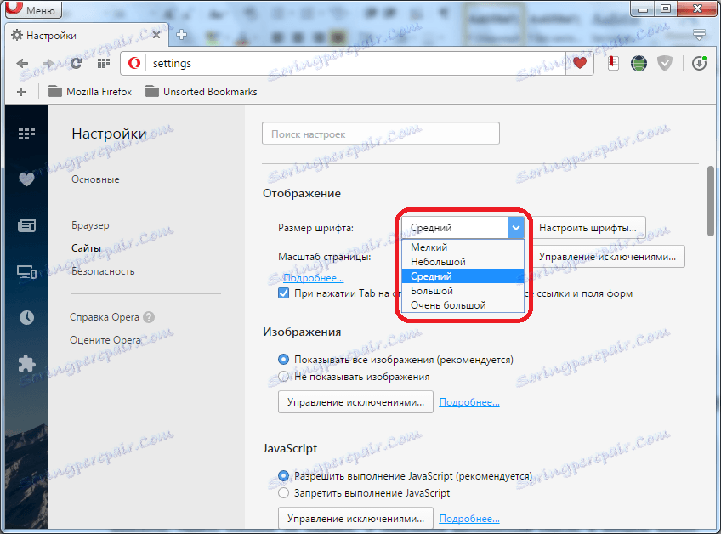Open Speed Dial grid in toolbar
The height and width of the screenshot is (534, 721).
(x=104, y=63)
